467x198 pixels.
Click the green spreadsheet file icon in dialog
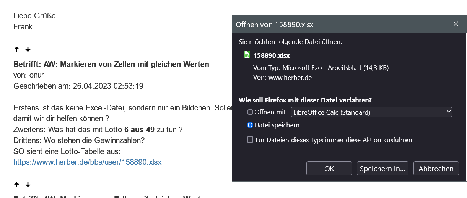coord(247,55)
